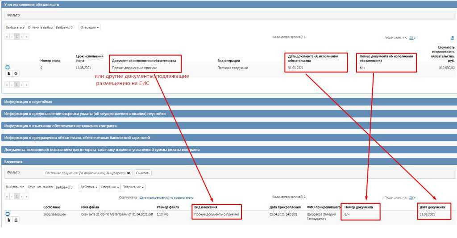This screenshot has width=457, height=238.
Task: Expand Информация о прекращении обязательств section
Action: [229, 138]
